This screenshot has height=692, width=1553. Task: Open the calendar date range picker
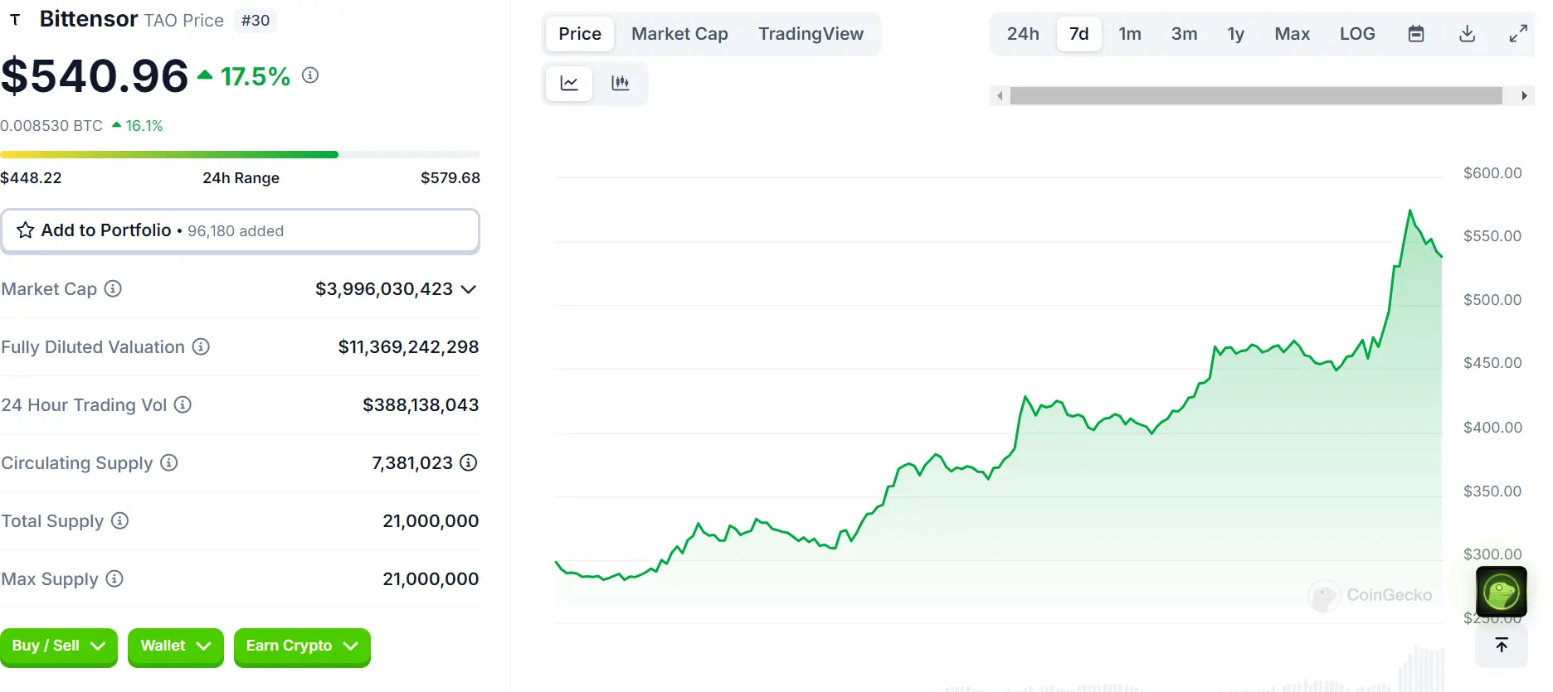pyautogui.click(x=1416, y=34)
